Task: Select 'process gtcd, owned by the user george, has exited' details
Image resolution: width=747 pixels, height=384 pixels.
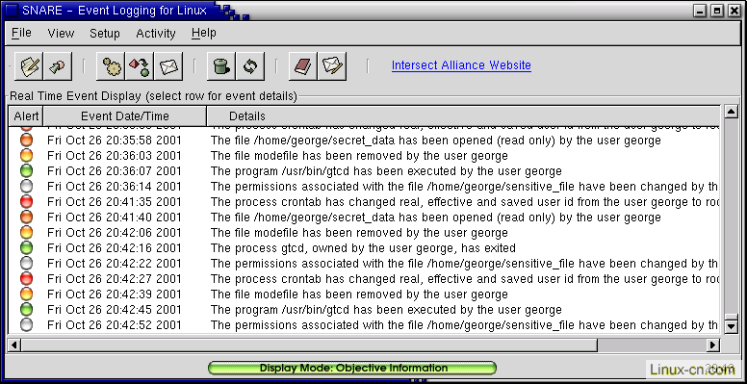Action: [x=374, y=248]
